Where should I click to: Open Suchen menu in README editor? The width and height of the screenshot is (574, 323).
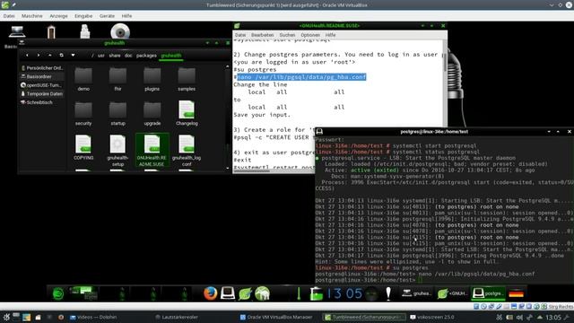[x=287, y=35]
